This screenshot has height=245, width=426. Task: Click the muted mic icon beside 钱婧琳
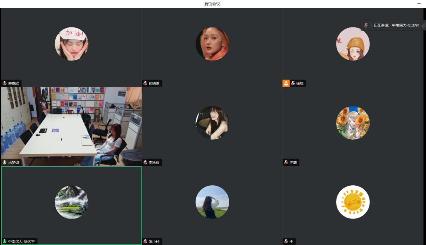(145, 83)
